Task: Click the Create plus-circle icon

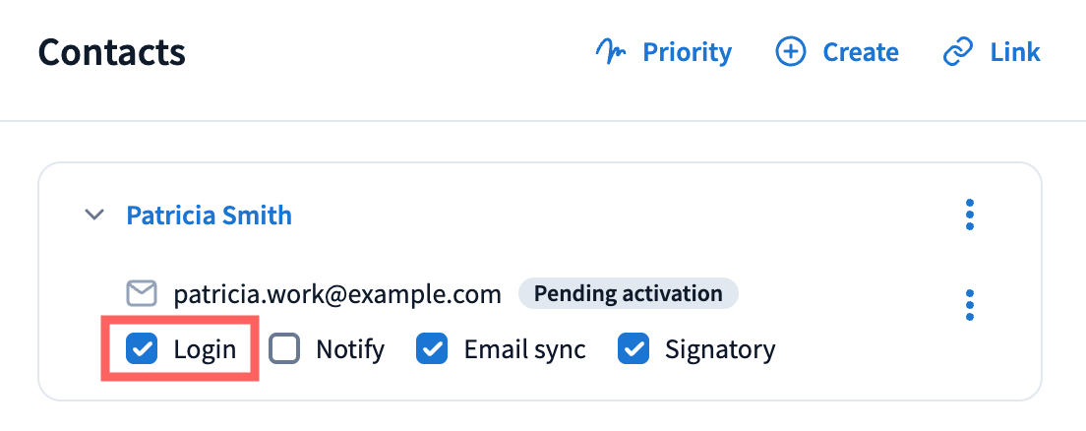Action: [x=791, y=52]
